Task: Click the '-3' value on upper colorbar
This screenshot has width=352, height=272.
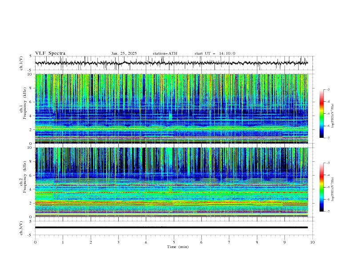Action: pos(328,89)
